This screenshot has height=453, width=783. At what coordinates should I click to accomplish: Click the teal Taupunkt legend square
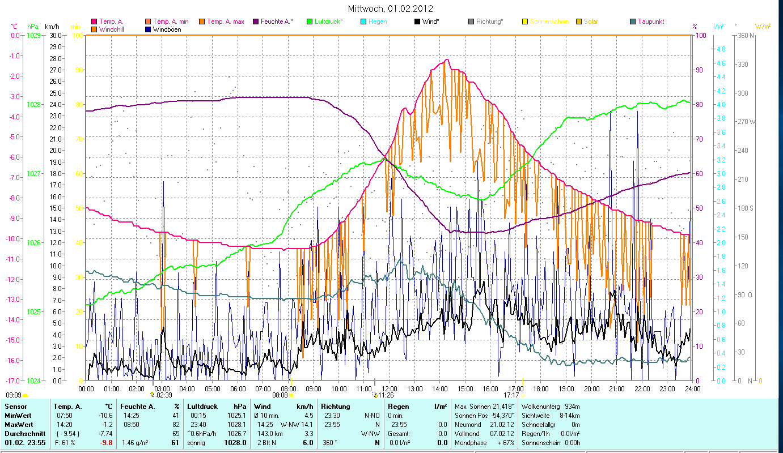(633, 22)
